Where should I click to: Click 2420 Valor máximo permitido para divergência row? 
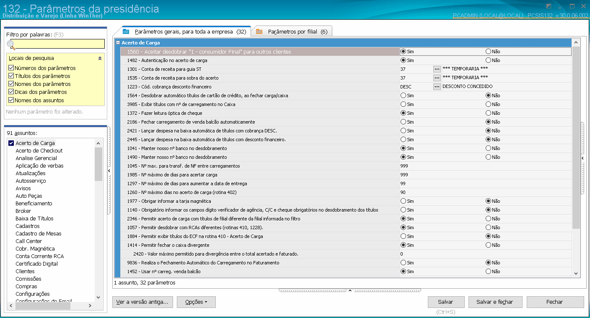(345, 254)
